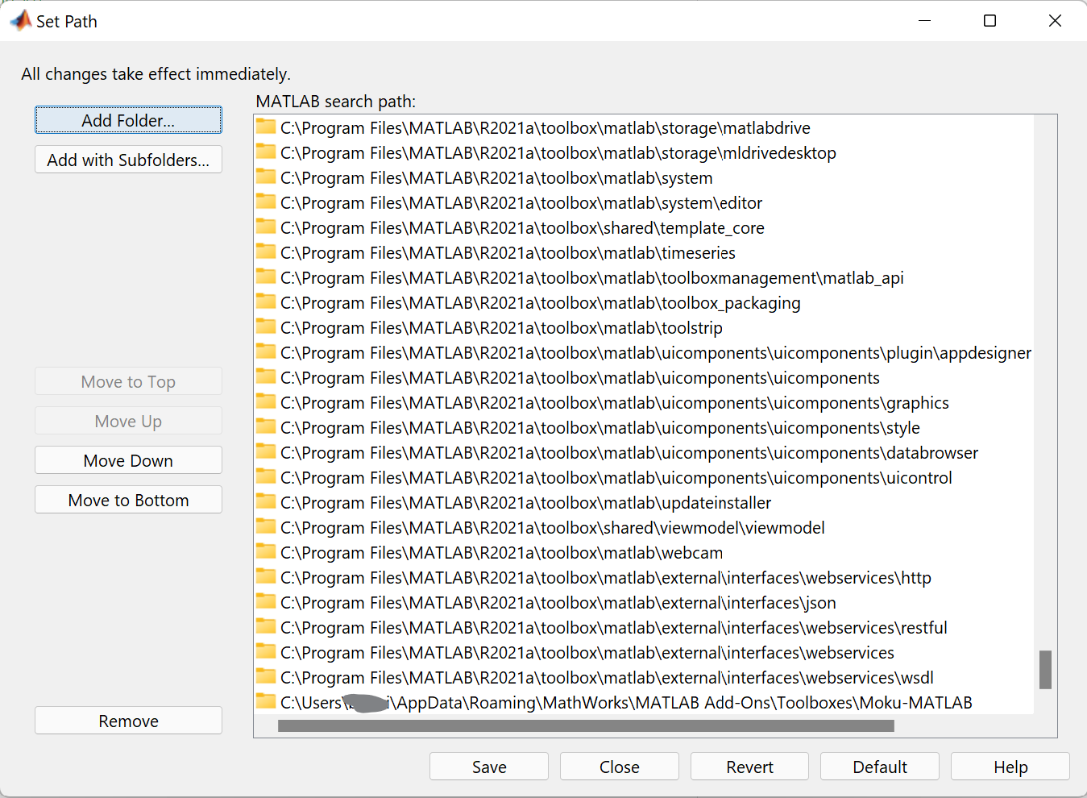This screenshot has width=1087, height=798.
Task: Select the toolbox\matlab\system path entry
Action: [496, 178]
